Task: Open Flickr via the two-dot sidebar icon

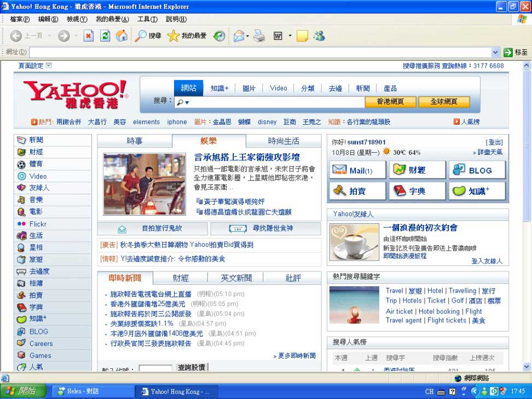Action: (x=21, y=224)
